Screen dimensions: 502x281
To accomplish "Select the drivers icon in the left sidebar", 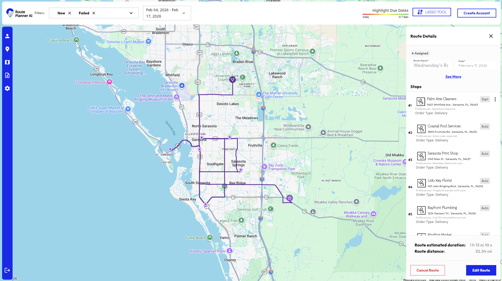I will [7, 36].
